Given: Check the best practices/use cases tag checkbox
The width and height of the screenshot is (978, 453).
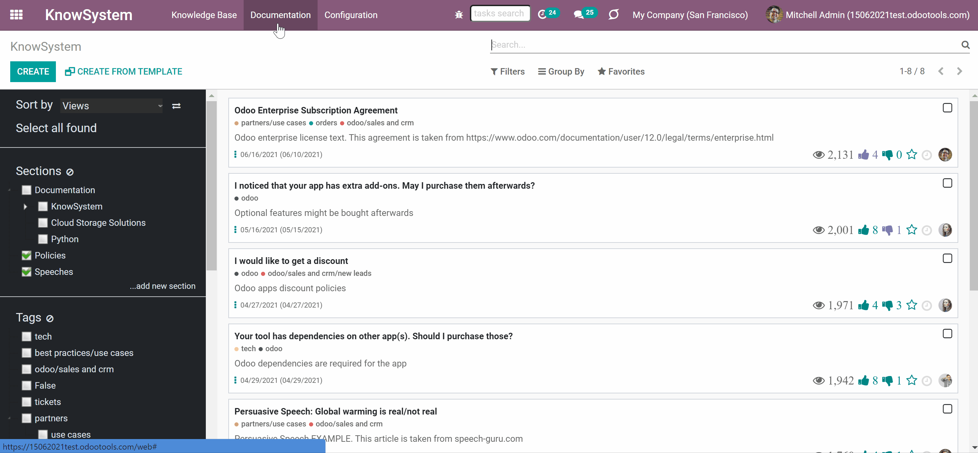Looking at the screenshot, I should point(26,353).
